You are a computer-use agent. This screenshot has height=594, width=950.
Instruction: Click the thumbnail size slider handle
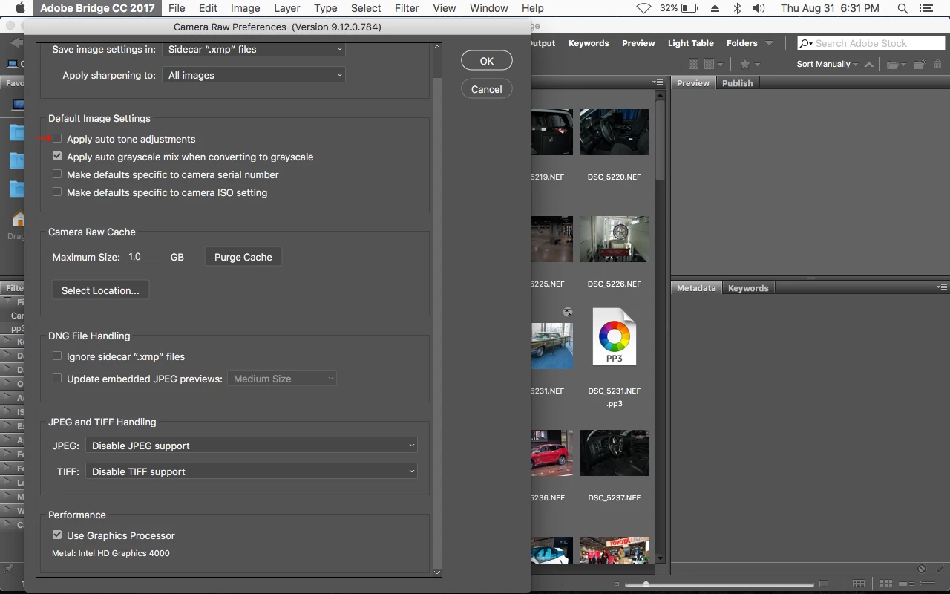pyautogui.click(x=646, y=585)
